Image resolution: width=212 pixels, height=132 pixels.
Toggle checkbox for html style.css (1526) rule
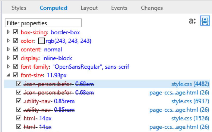(19, 118)
